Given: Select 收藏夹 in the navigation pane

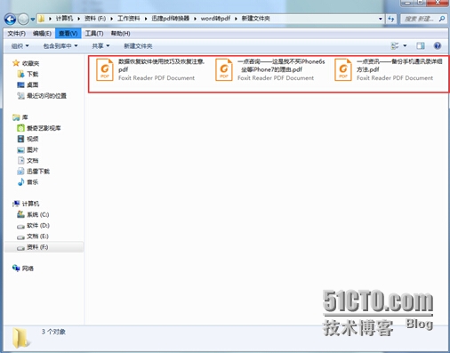Looking at the screenshot, I should (30, 63).
